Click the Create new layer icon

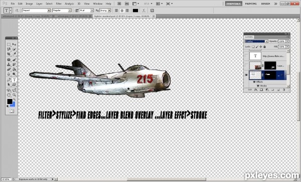tap(278, 90)
